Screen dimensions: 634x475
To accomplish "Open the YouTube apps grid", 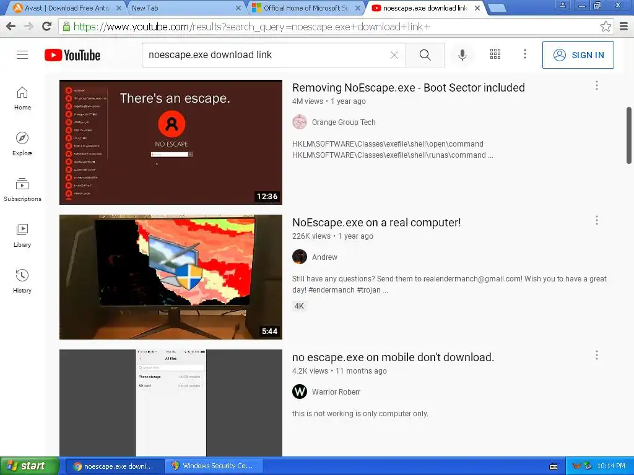I will tap(495, 54).
